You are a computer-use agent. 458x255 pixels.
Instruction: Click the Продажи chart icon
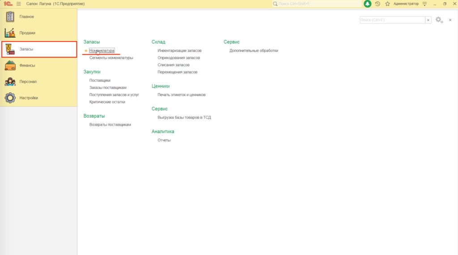pyautogui.click(x=10, y=33)
